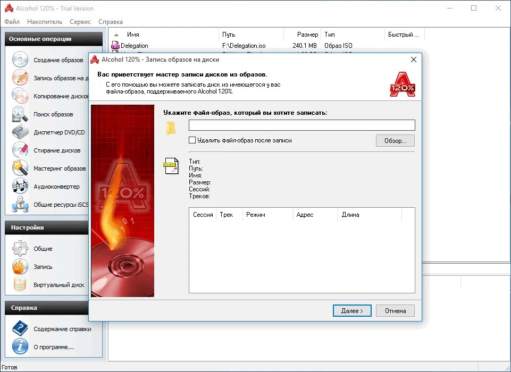This screenshot has width=511, height=372.
Task: Open the Файл menu
Action: (12, 22)
